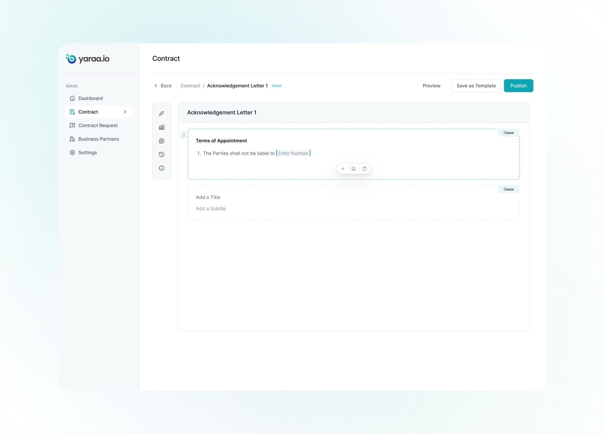
Task: Open the circular chart icon in tool rail
Action: [162, 141]
